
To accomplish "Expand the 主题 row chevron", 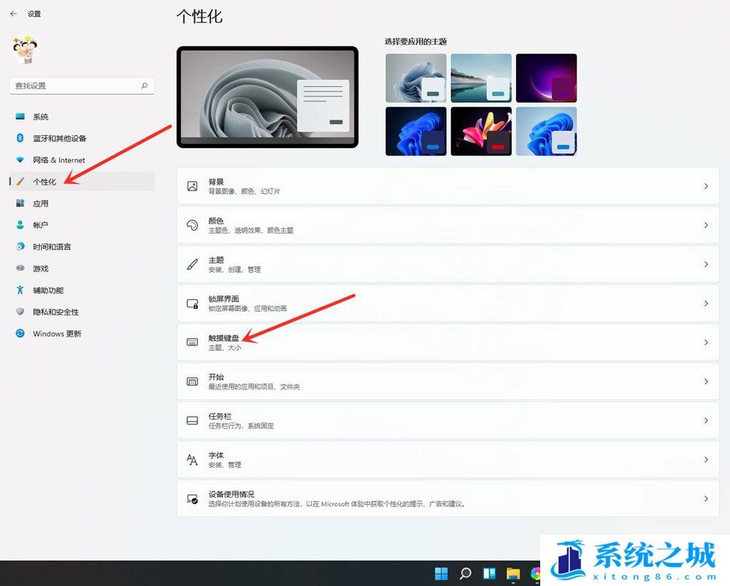I will pyautogui.click(x=706, y=264).
